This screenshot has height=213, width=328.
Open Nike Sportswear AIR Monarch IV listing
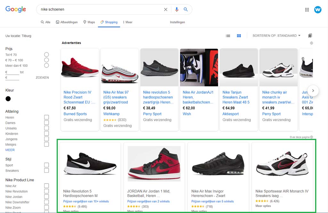tap(282, 193)
